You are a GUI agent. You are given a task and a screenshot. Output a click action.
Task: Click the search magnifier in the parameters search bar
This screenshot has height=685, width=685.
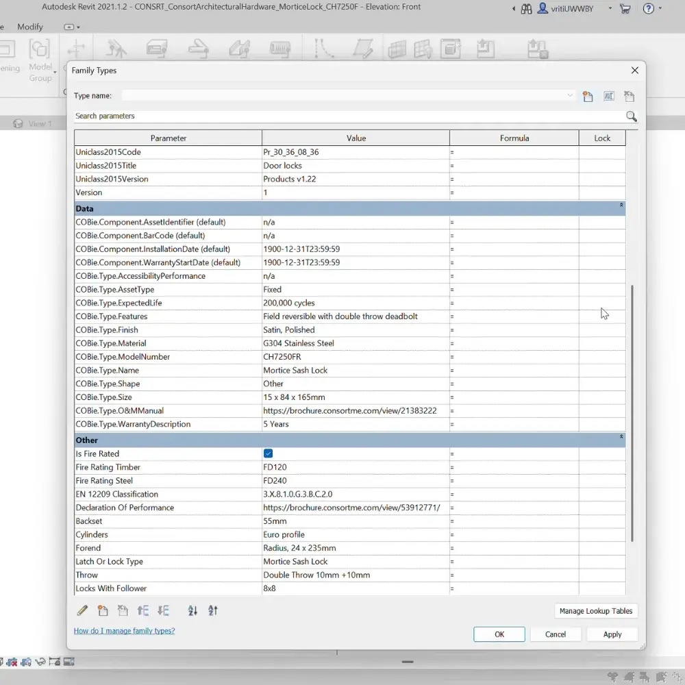pos(631,116)
